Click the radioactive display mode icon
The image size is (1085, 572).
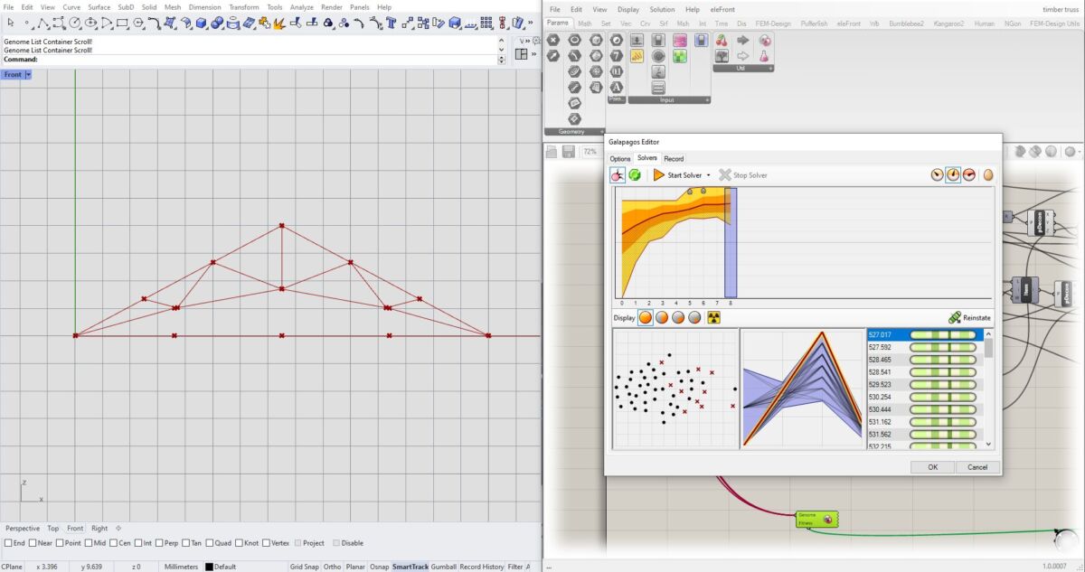pos(713,316)
